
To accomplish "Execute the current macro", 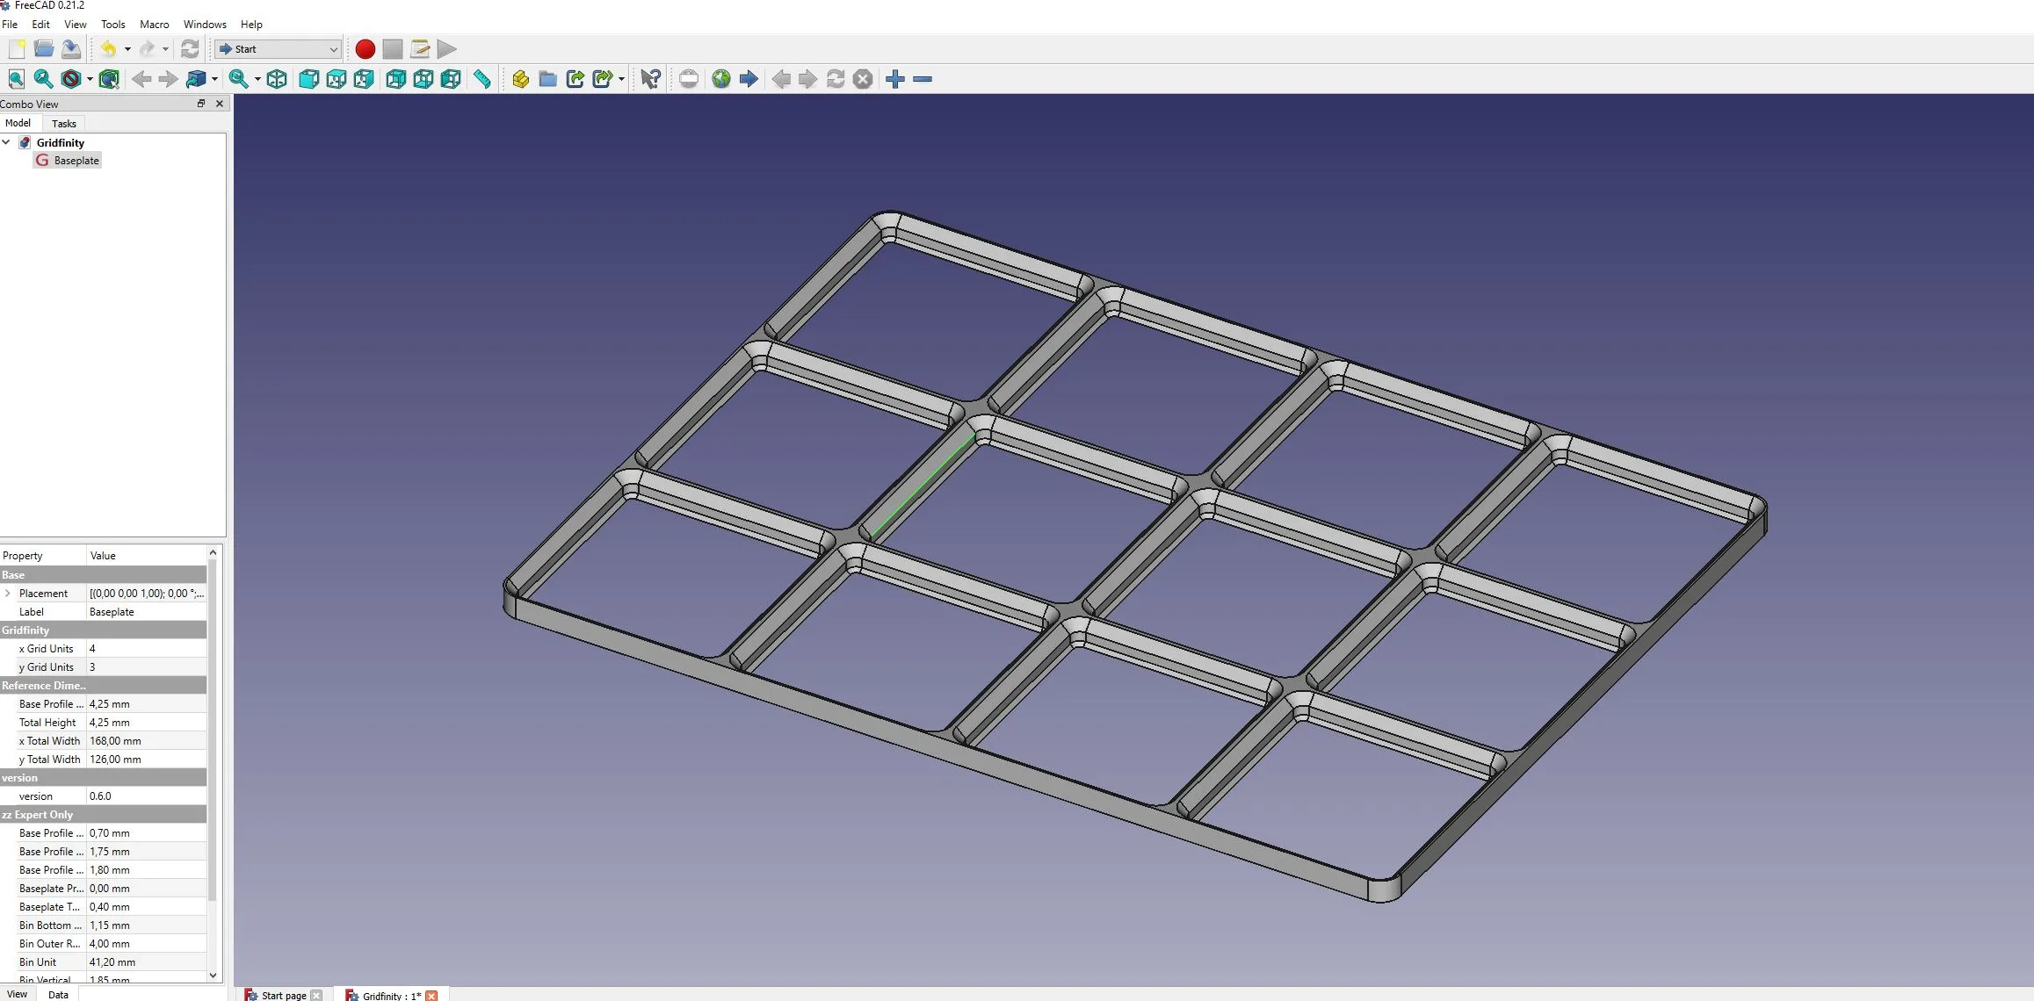I will point(446,49).
